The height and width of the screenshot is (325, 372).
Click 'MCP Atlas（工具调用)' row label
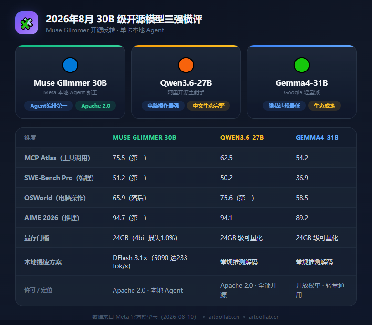[x=57, y=158]
